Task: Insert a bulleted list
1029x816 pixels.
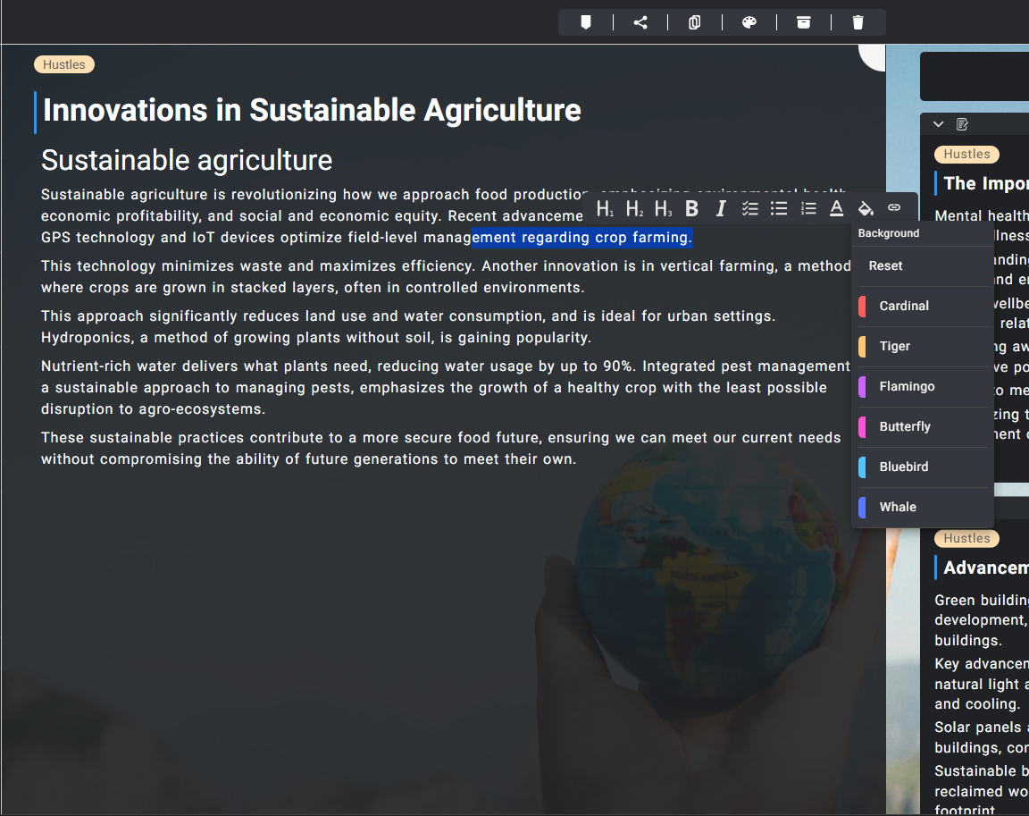Action: point(779,209)
